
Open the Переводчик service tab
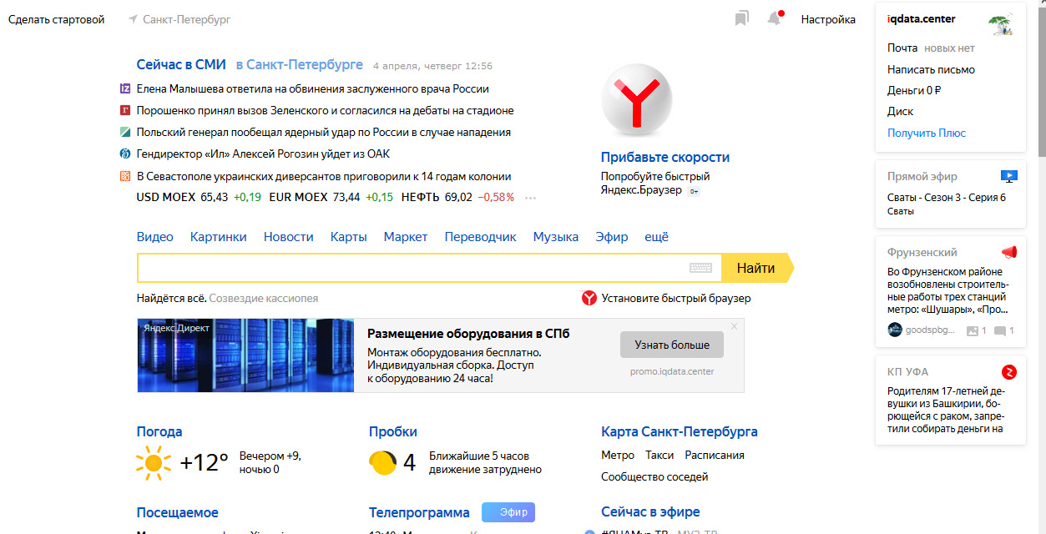point(481,237)
